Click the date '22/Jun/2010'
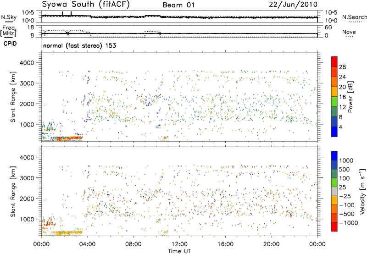Viewport: 367px width, 254px height. [x=293, y=5]
